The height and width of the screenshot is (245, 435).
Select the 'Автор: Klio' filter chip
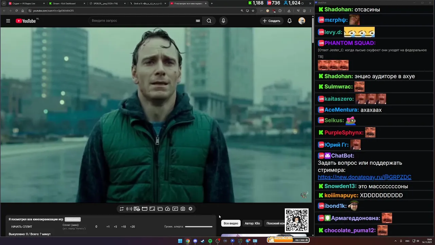pyautogui.click(x=252, y=223)
